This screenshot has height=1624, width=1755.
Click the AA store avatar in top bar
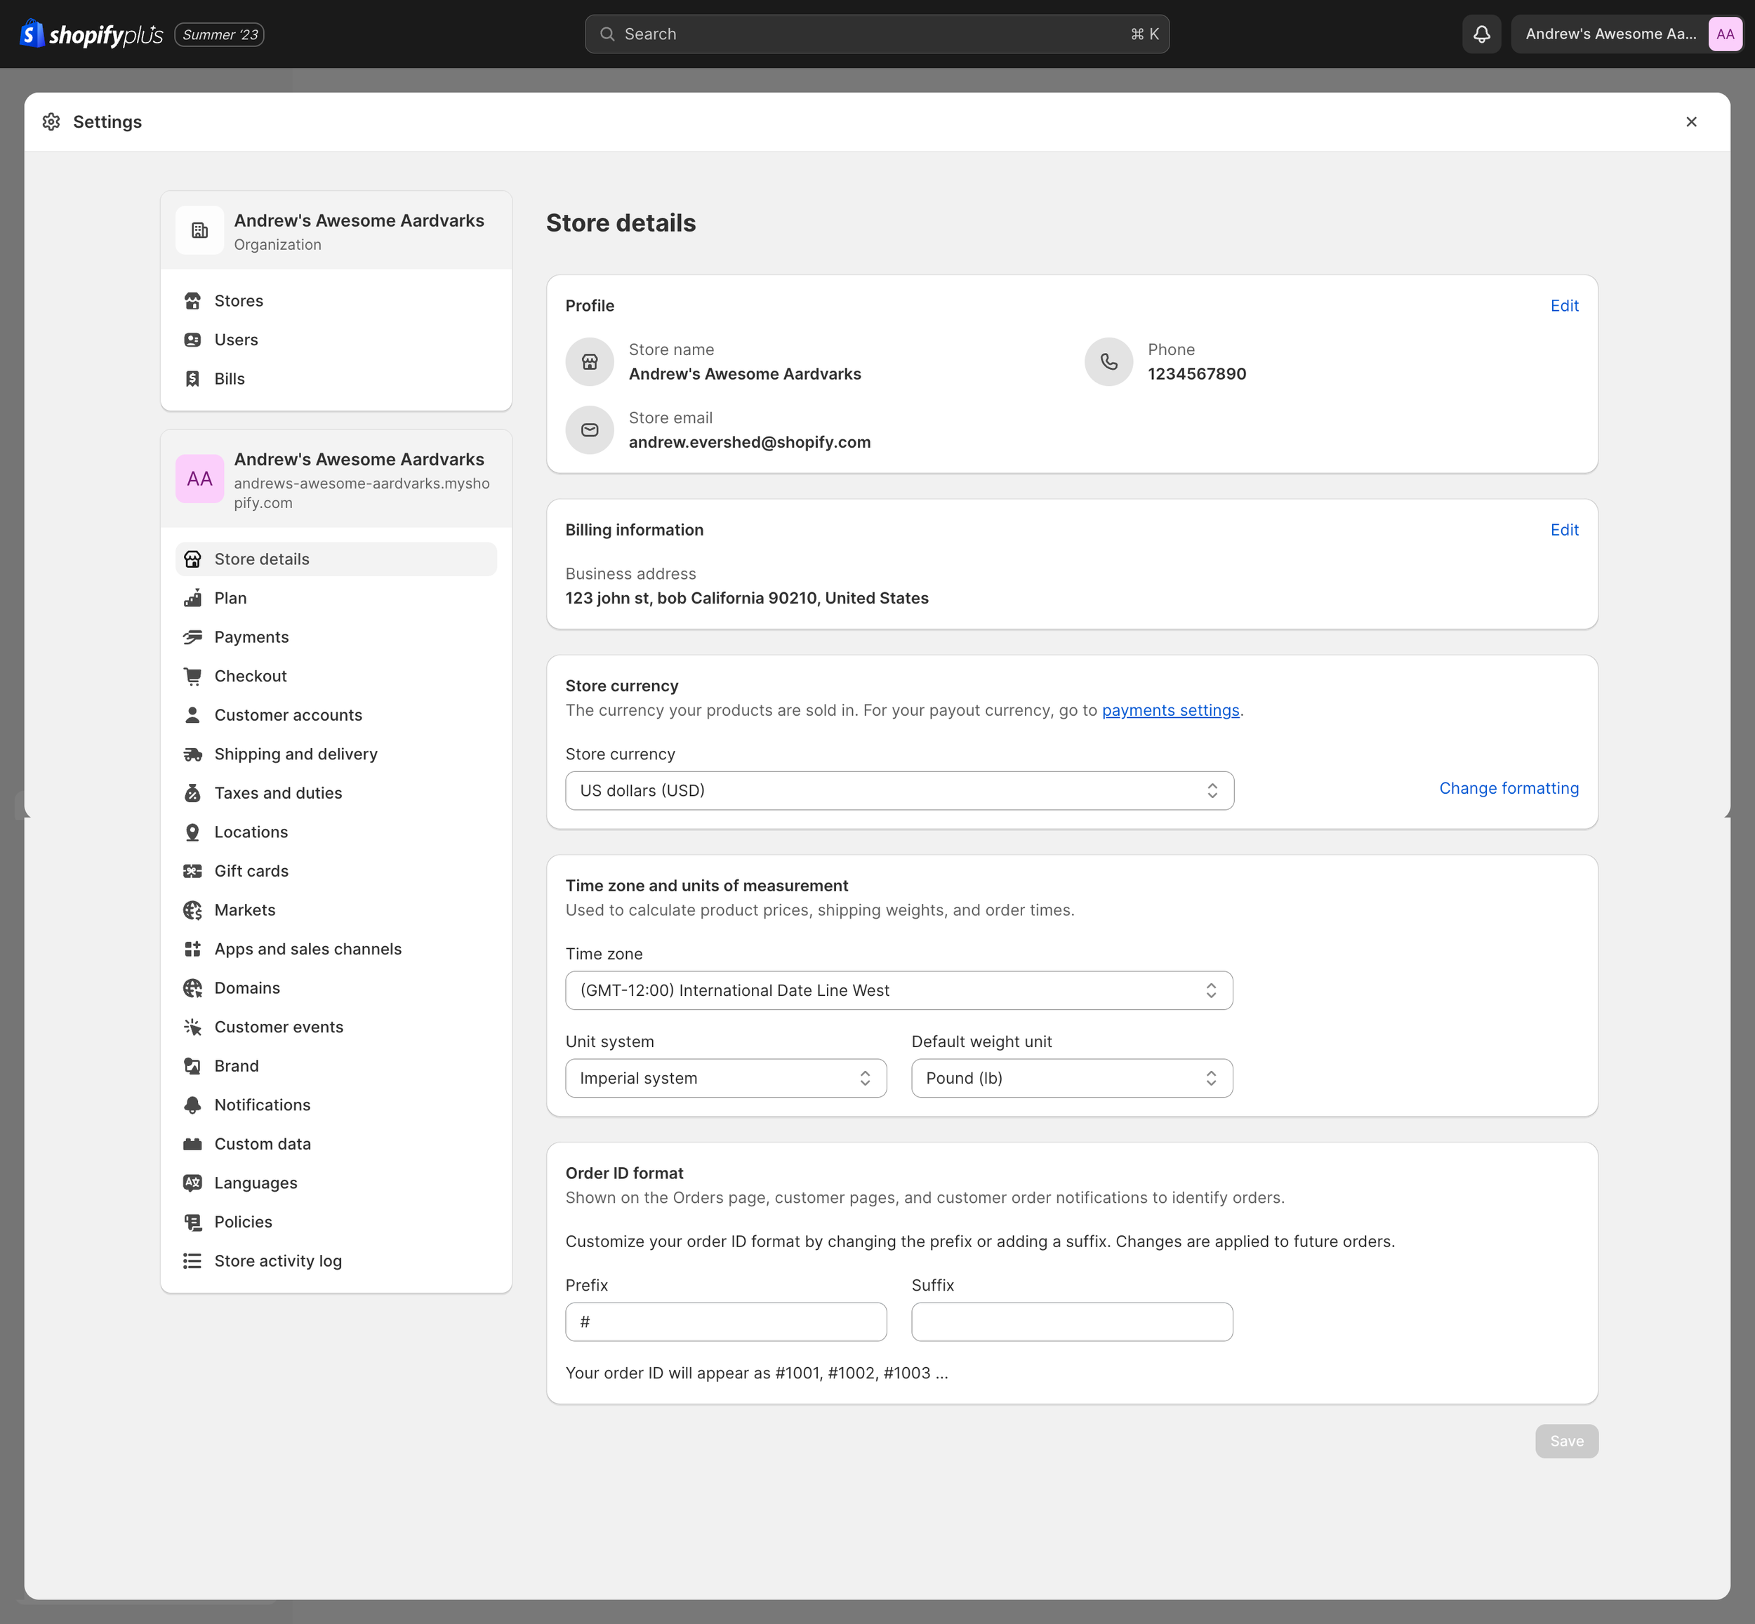1724,34
